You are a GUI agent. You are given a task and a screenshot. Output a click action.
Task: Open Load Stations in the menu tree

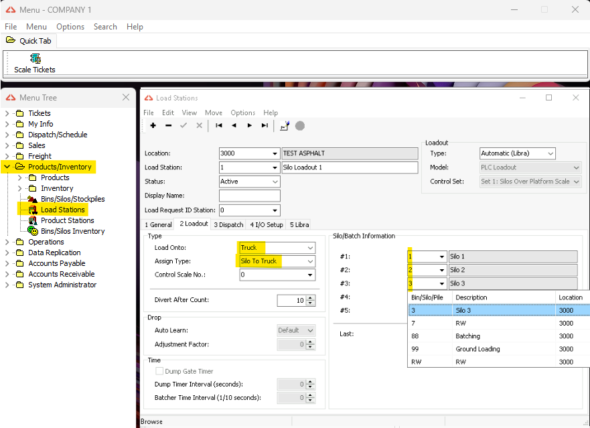click(63, 210)
